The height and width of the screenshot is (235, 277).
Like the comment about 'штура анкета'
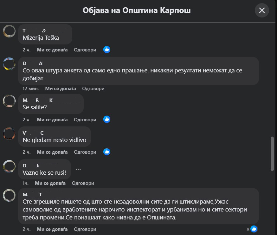click(x=60, y=89)
